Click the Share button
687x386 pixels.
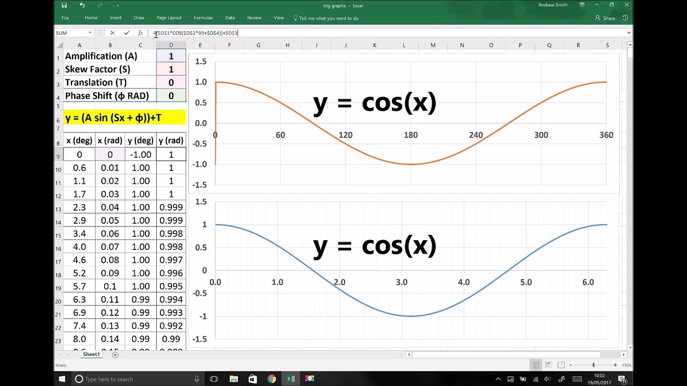coord(605,18)
